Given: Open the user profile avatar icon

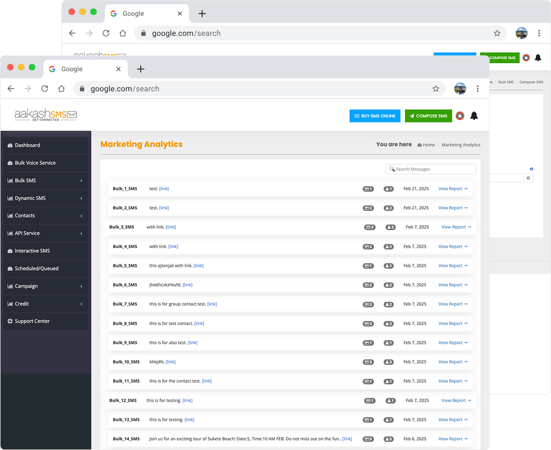Looking at the screenshot, I should [x=460, y=116].
